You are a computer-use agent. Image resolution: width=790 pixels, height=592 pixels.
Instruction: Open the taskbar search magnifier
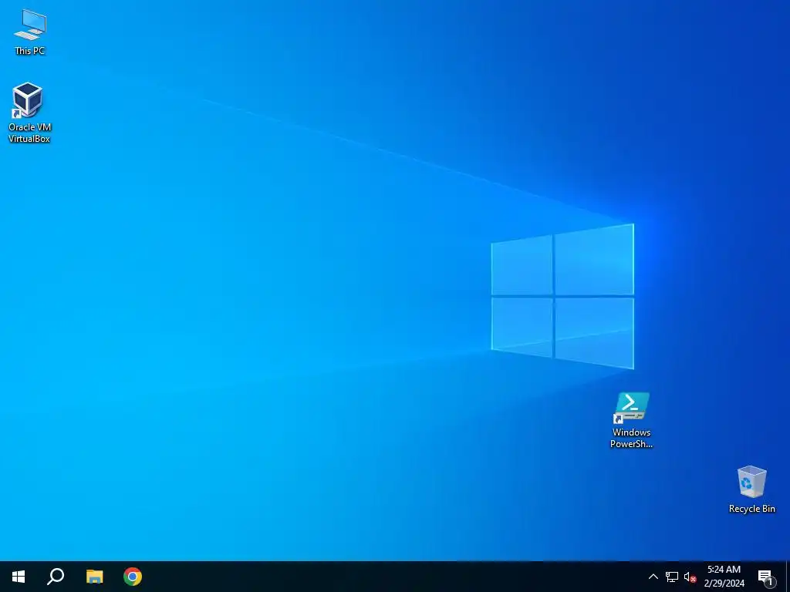tap(56, 577)
